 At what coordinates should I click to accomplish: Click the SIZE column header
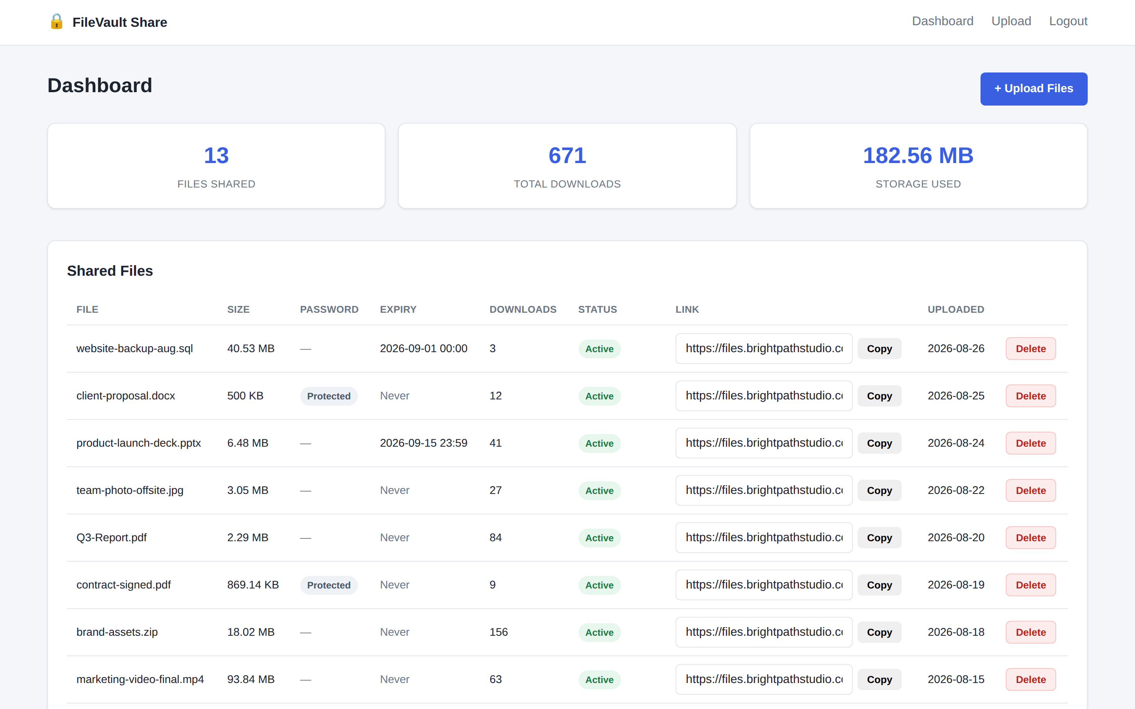point(238,310)
